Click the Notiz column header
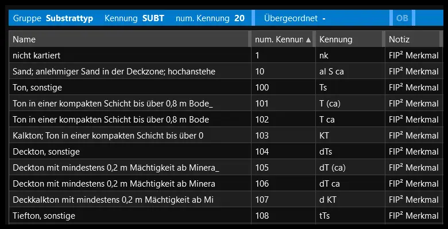The image size is (448, 229). point(411,40)
